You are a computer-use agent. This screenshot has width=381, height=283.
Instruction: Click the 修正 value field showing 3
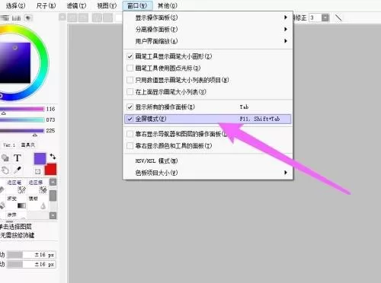point(315,17)
